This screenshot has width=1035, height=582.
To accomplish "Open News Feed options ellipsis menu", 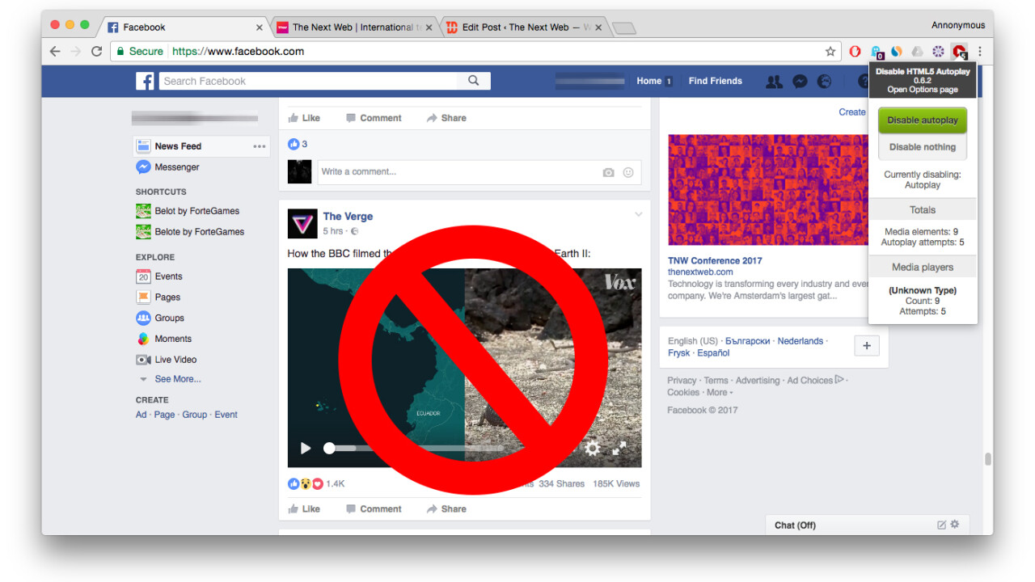I will (x=259, y=146).
